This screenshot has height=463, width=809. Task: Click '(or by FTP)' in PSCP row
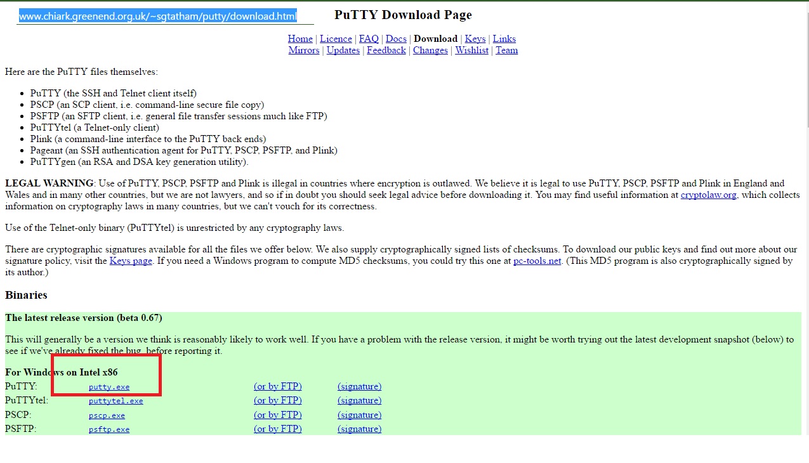tap(278, 415)
